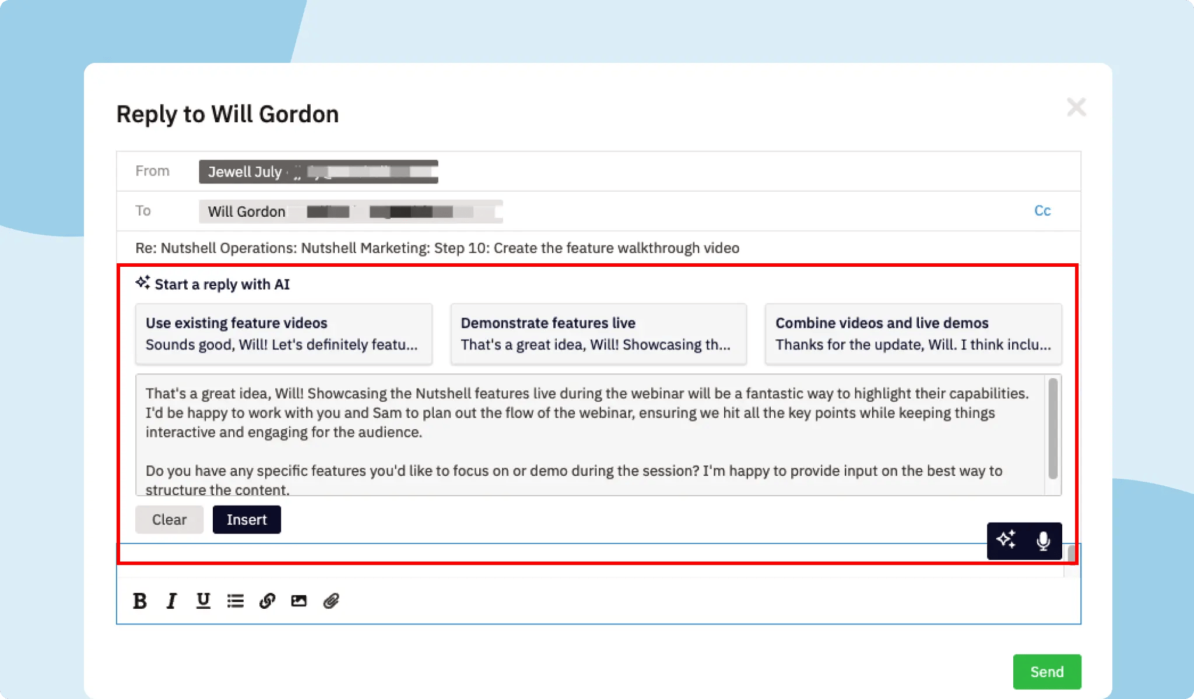The width and height of the screenshot is (1194, 699).
Task: Activate the voice dictation microphone
Action: click(x=1043, y=541)
